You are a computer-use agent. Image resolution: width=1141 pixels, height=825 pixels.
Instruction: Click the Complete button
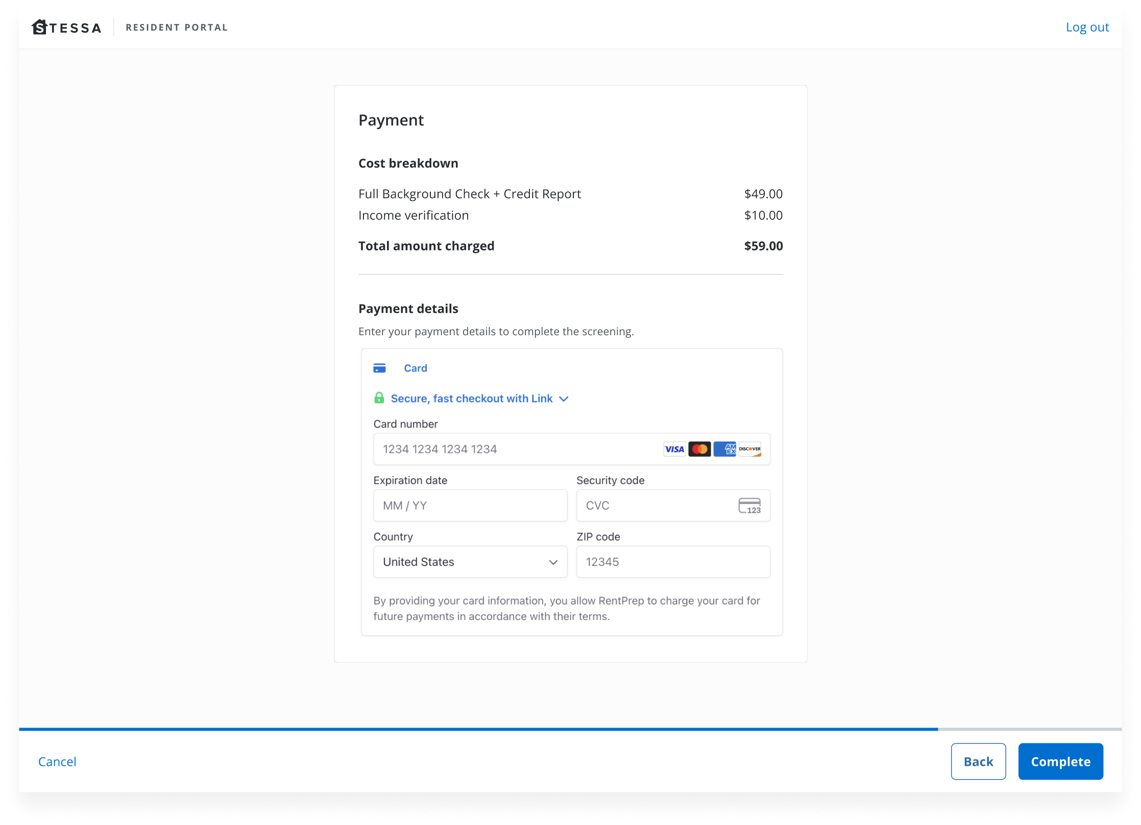(1060, 761)
